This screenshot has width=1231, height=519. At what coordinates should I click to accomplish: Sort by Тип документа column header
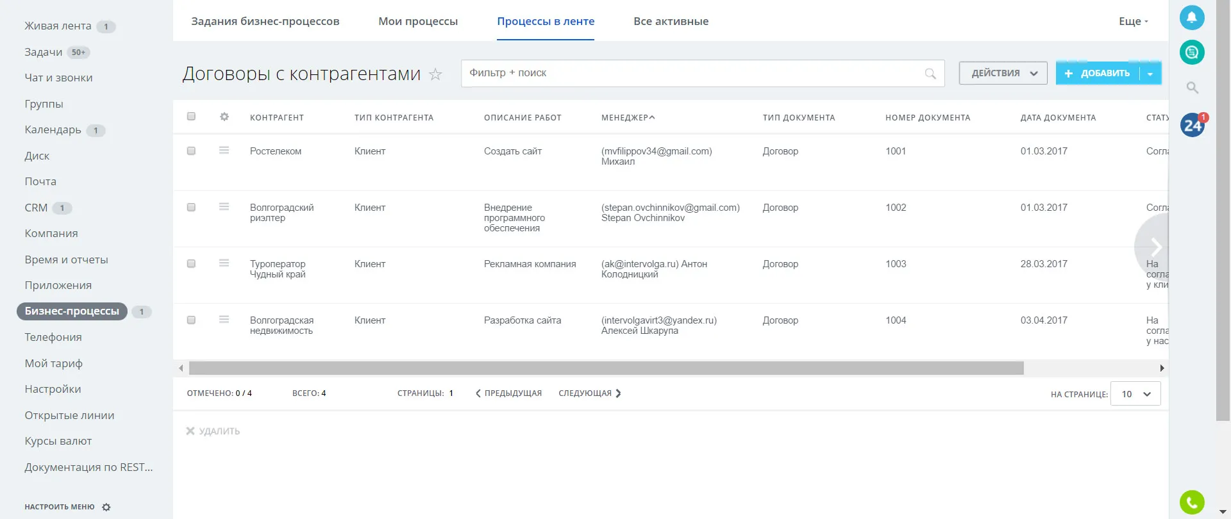pos(798,117)
